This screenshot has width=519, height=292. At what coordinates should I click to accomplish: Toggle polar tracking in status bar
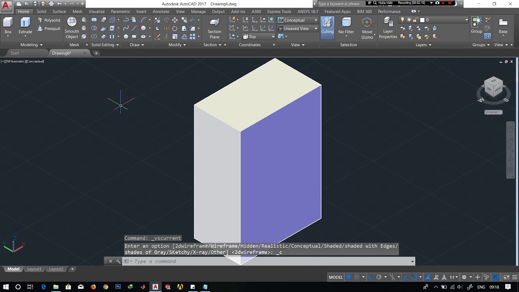379,277
